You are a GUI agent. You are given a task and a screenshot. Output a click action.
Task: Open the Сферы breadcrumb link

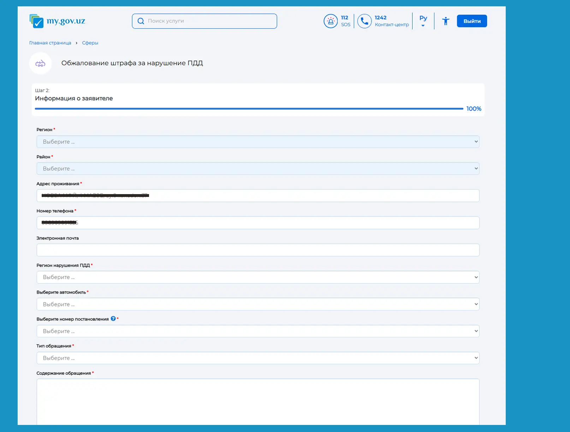coord(90,43)
